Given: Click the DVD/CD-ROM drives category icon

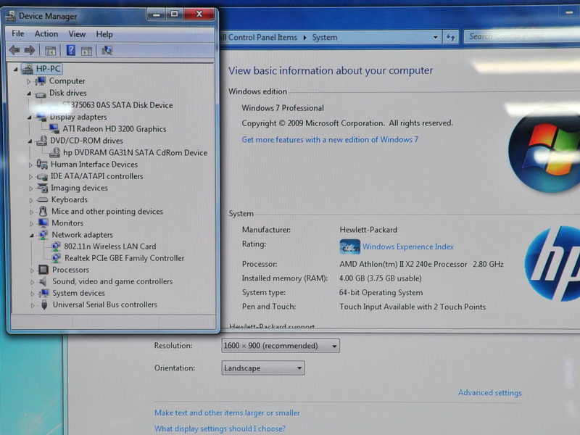Looking at the screenshot, I should tap(41, 141).
